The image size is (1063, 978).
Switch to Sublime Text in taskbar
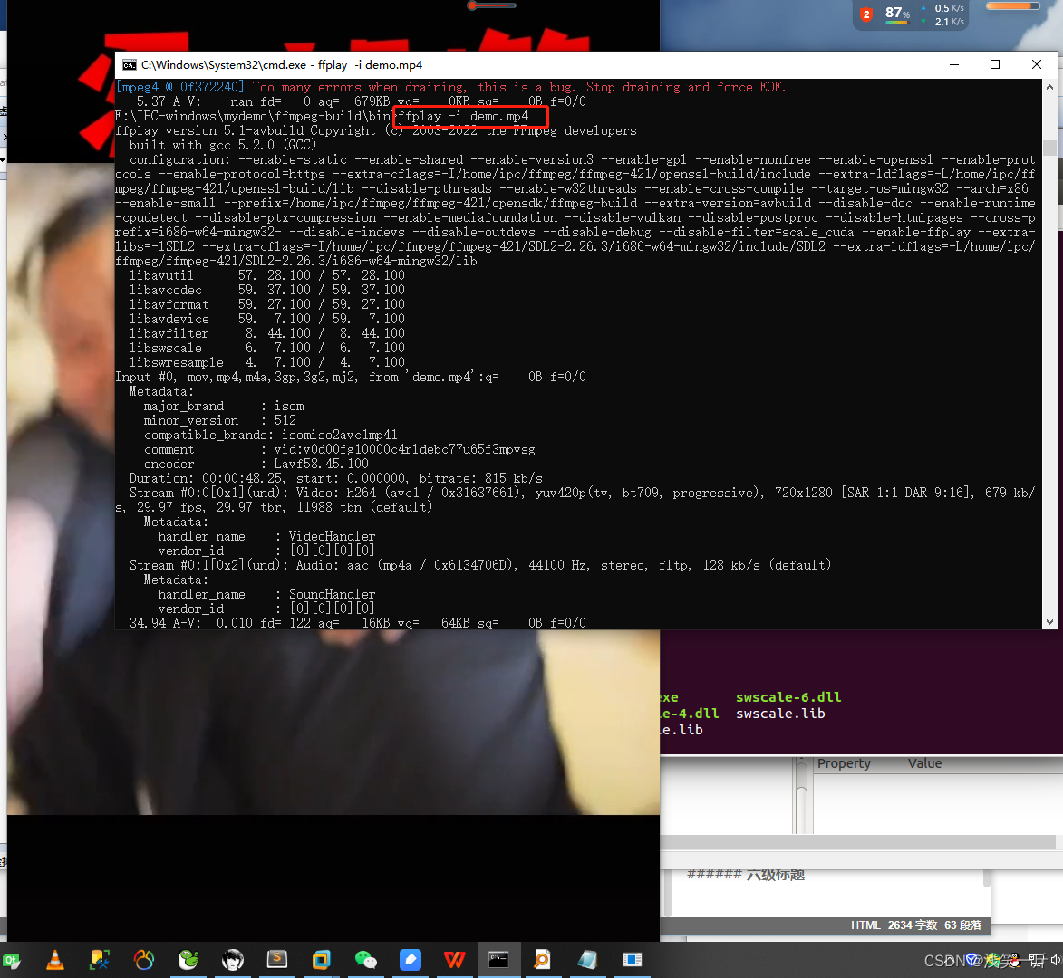pyautogui.click(x=276, y=960)
